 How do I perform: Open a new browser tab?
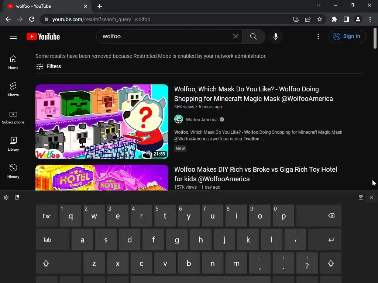coord(100,6)
